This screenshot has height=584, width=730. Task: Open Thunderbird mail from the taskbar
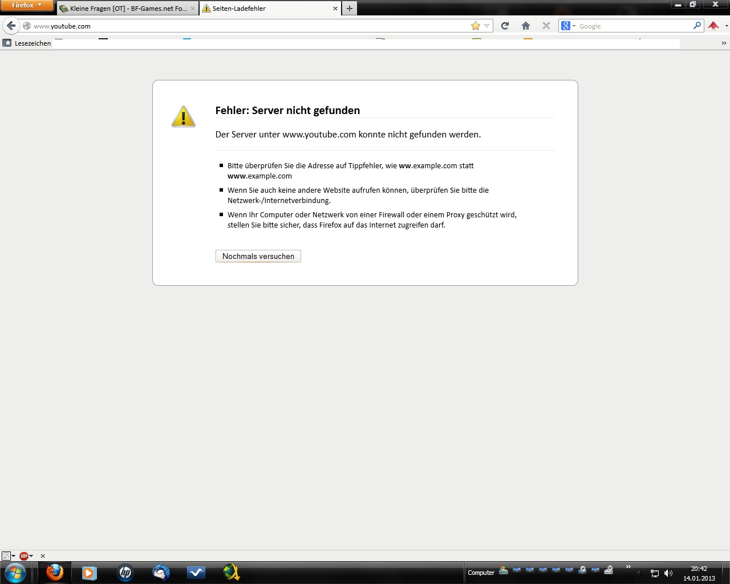coord(161,572)
